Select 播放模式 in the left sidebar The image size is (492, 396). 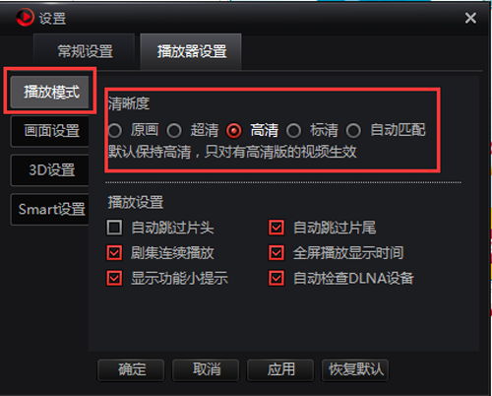(50, 92)
